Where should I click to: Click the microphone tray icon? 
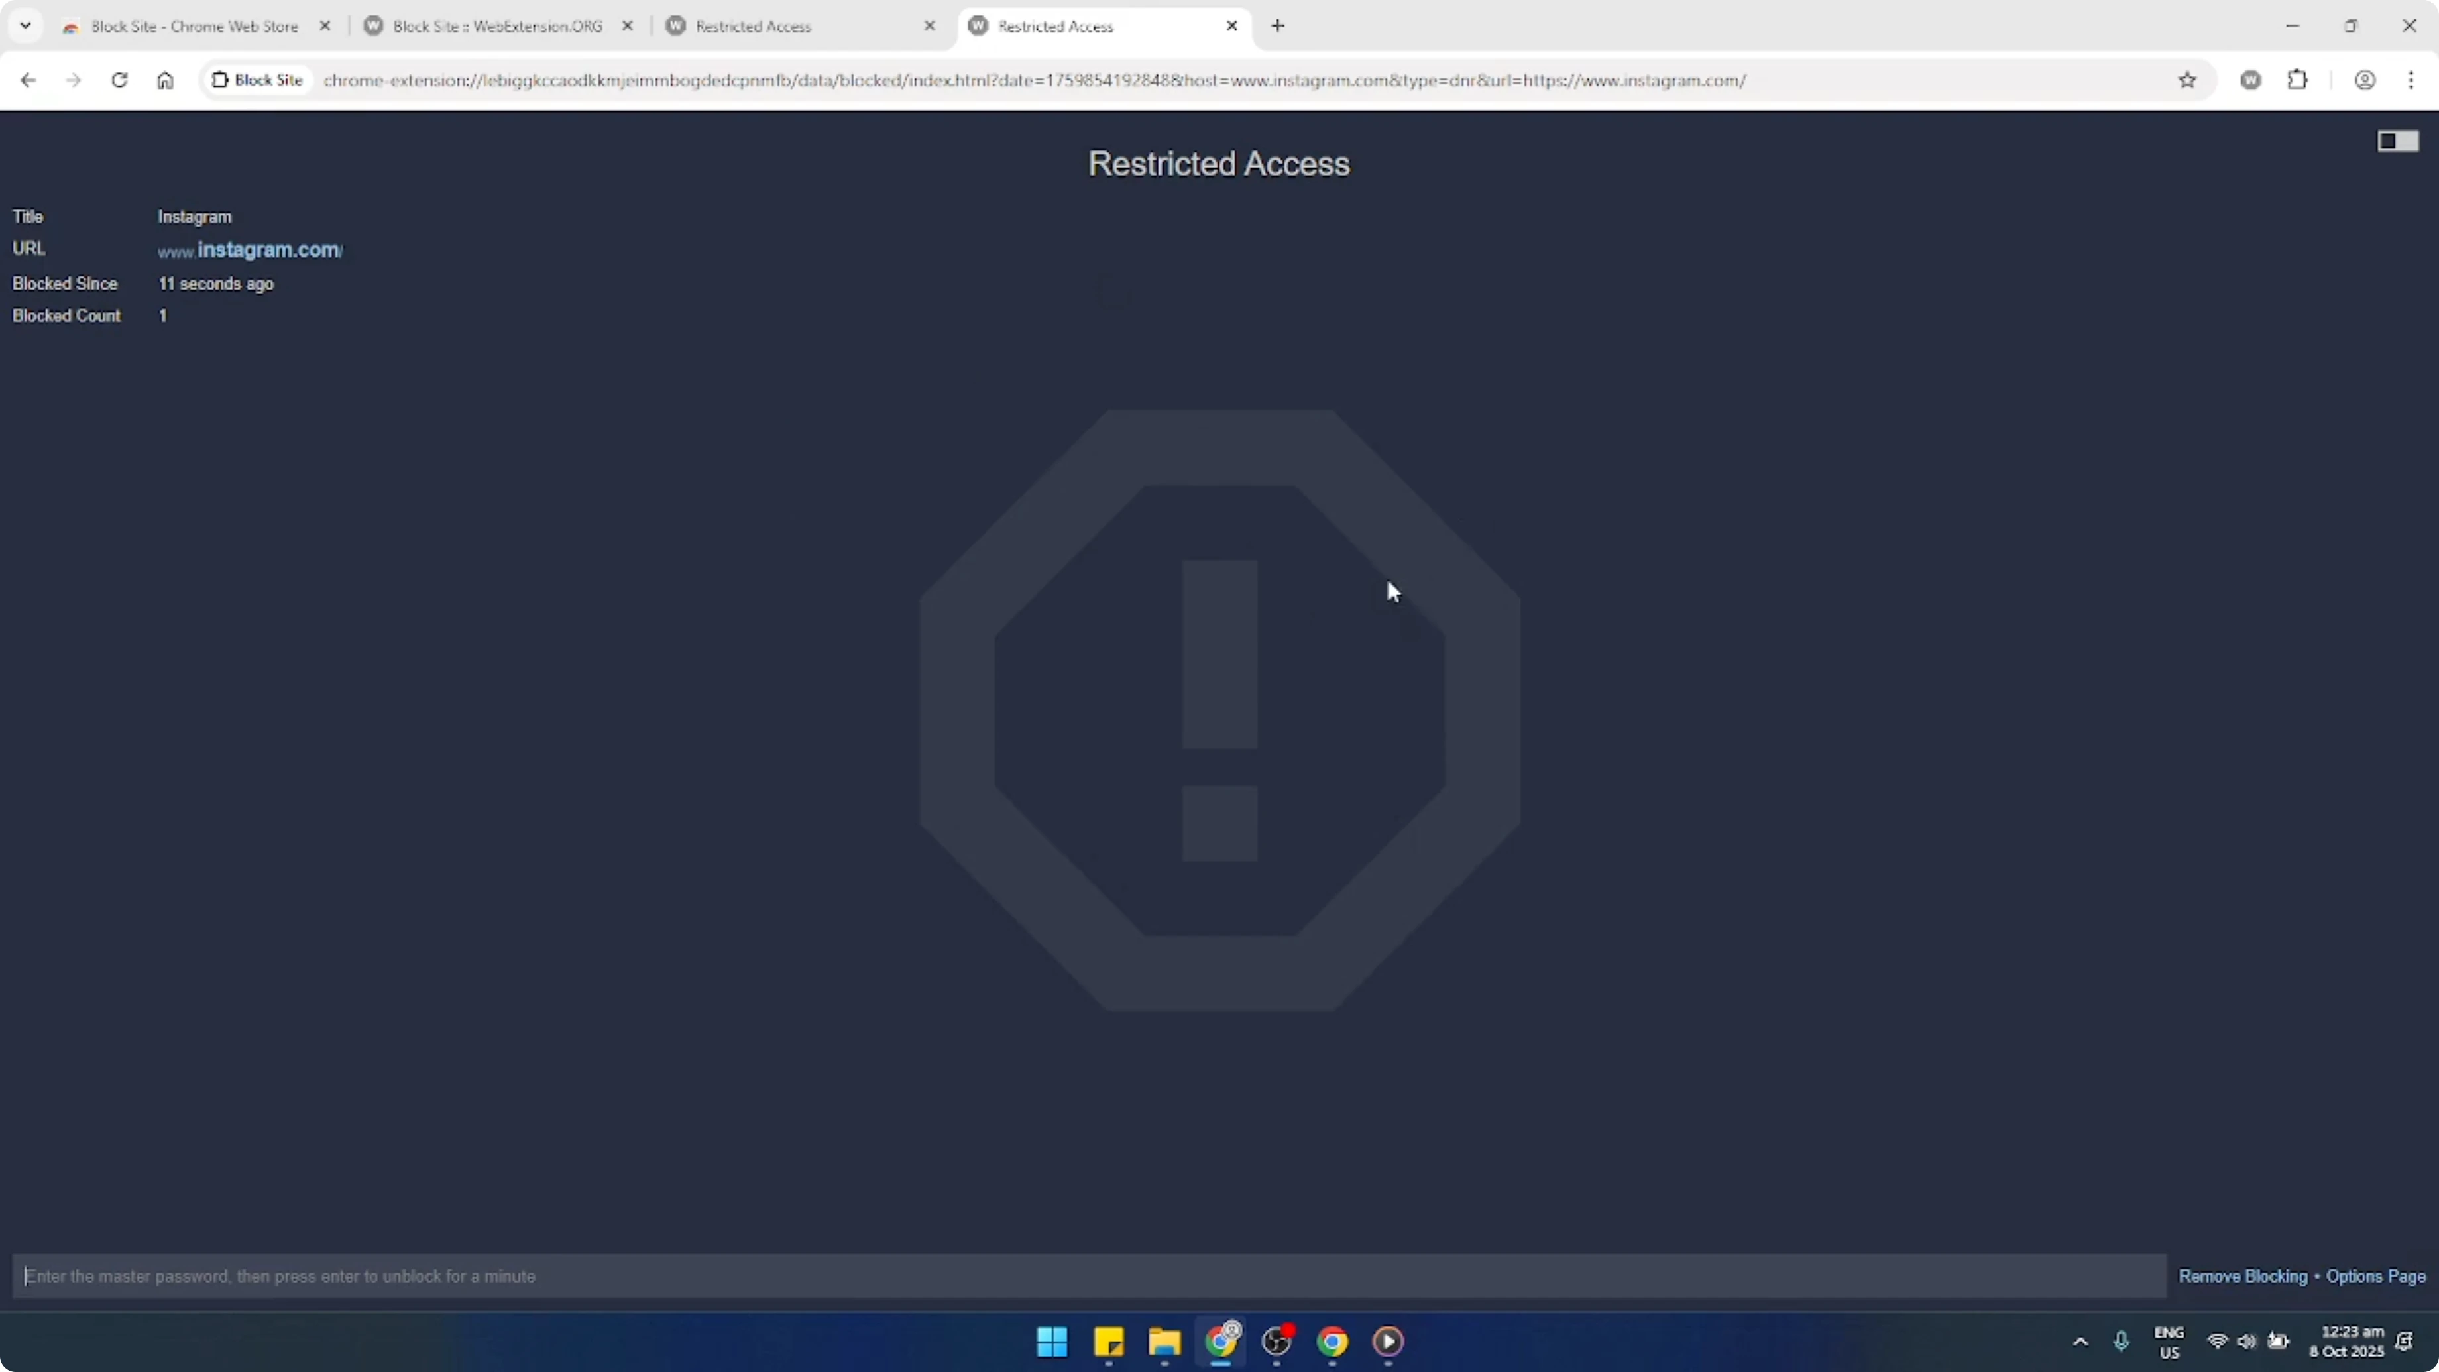point(2121,1342)
